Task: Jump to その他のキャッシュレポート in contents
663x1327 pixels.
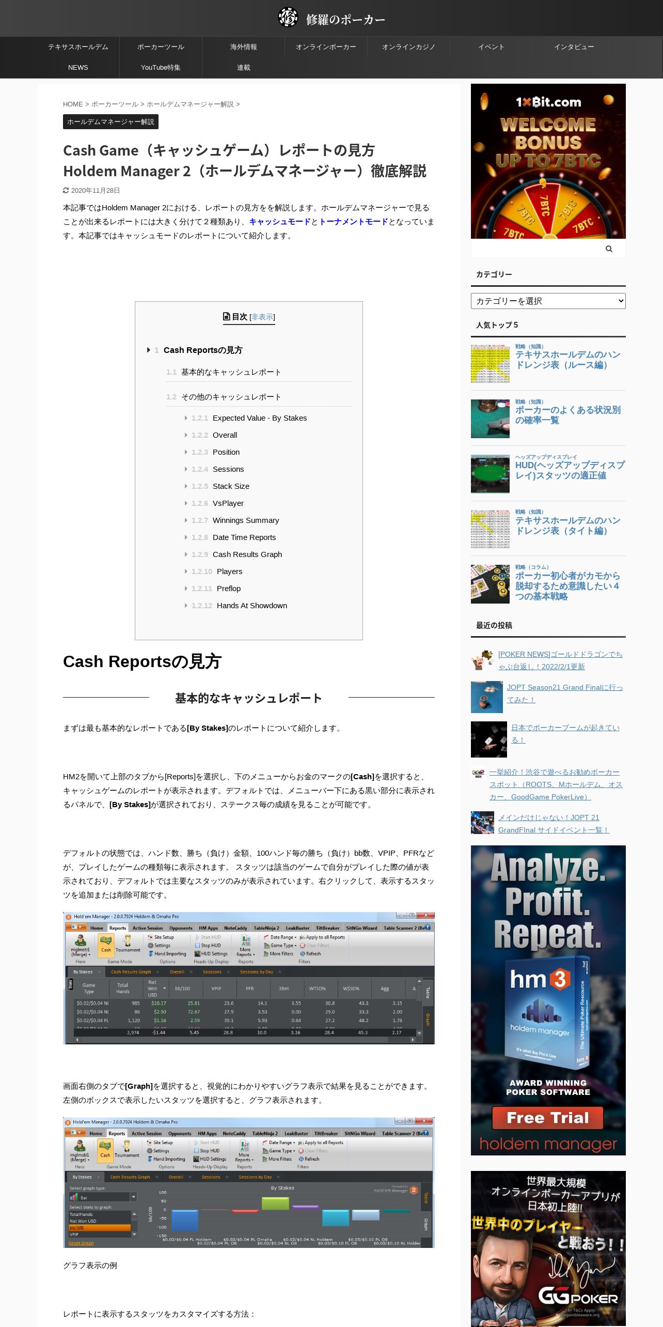Action: tap(231, 397)
